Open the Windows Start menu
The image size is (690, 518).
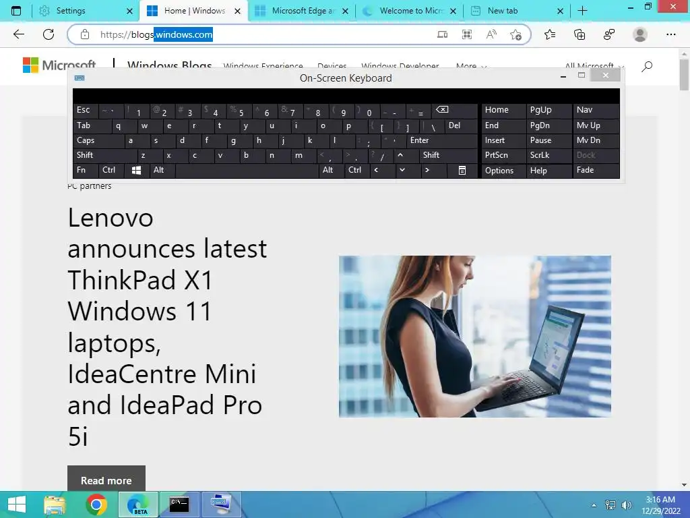[x=17, y=505]
